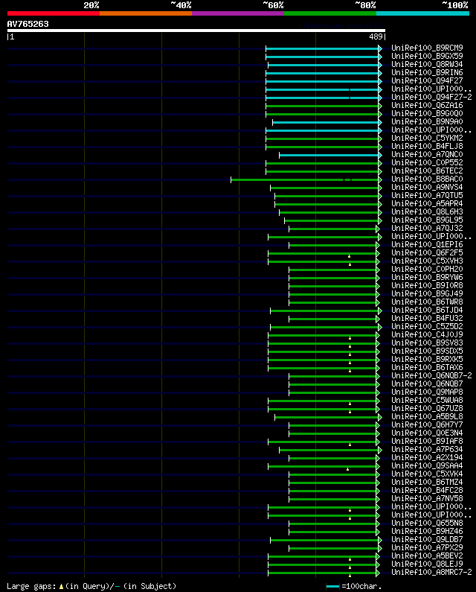Click the UniRef100_B6TJD4 label
The width and height of the screenshot is (476, 592).
[x=427, y=311]
